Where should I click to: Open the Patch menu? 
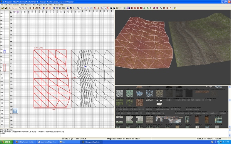click(x=50, y=5)
